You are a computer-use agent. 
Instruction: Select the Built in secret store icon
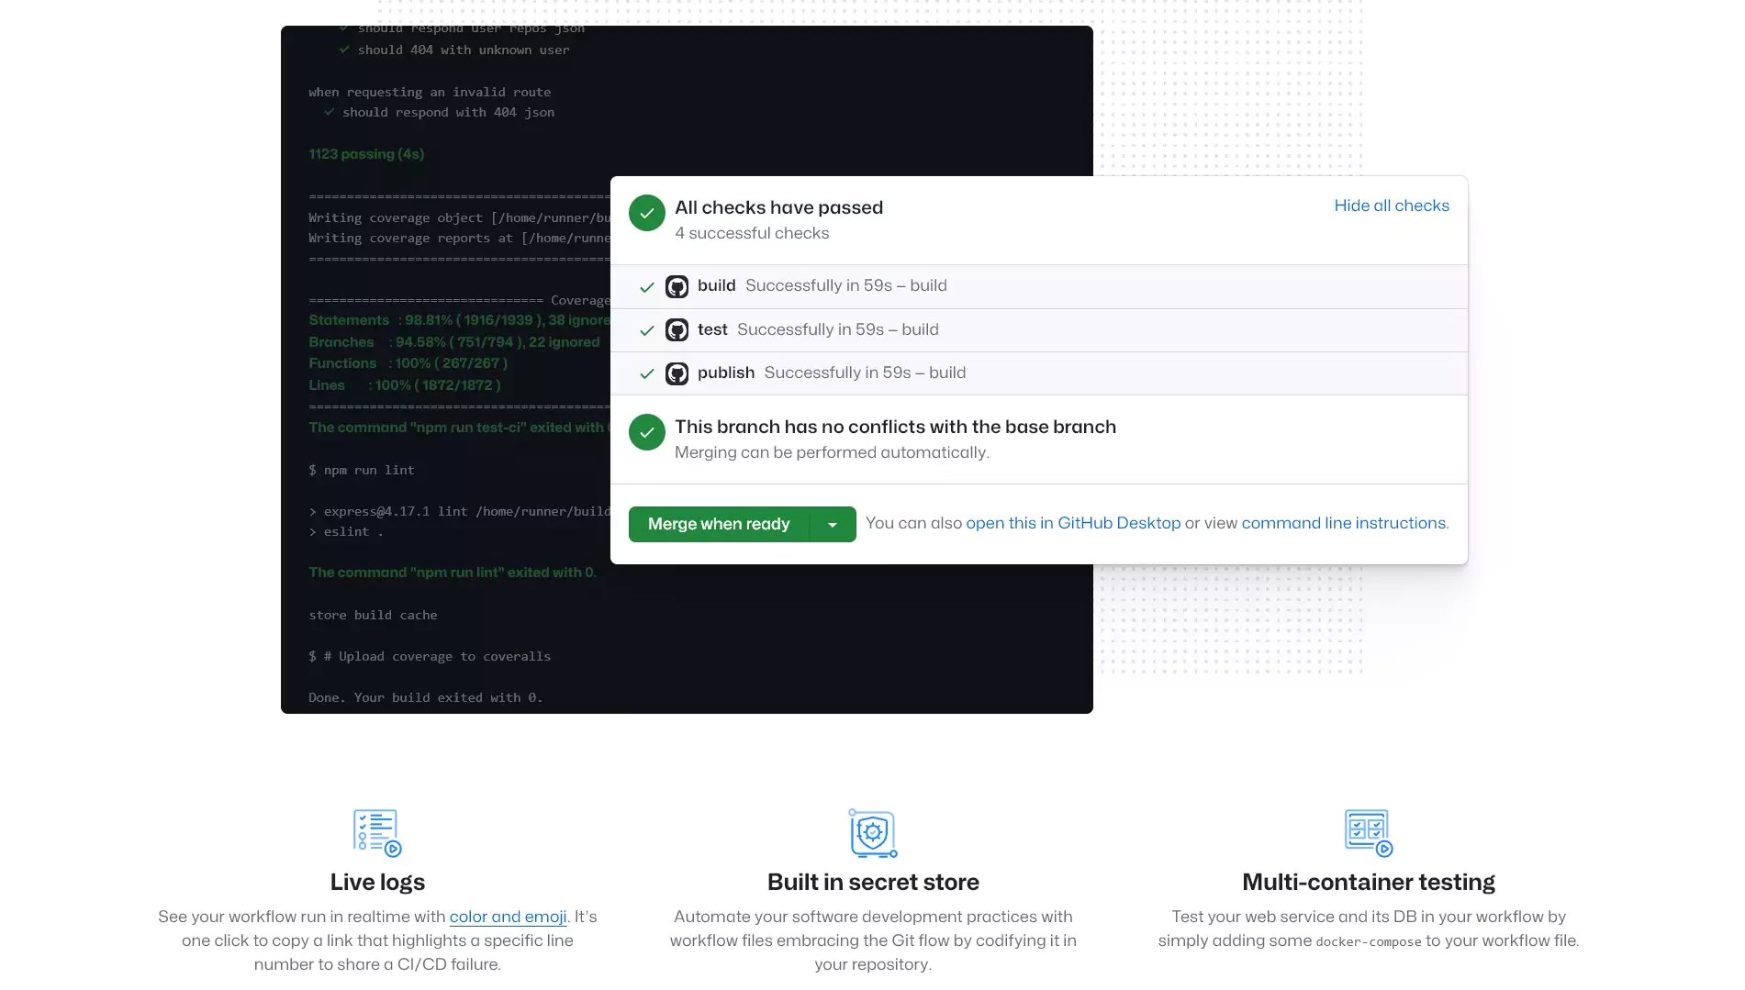click(x=873, y=833)
